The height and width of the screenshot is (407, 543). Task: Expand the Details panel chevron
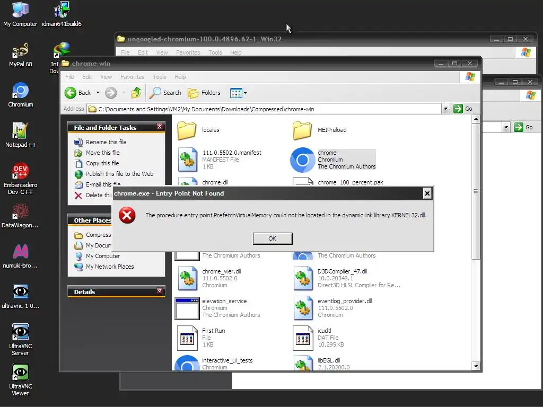[159, 290]
